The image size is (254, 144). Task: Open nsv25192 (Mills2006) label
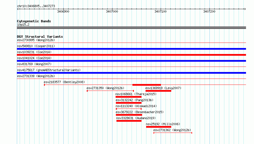coord(163,124)
